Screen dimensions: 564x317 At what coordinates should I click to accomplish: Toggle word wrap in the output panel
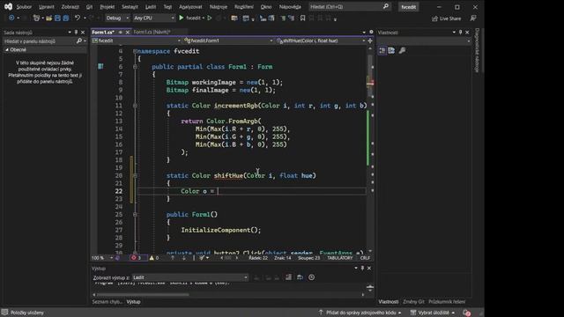tap(300, 277)
